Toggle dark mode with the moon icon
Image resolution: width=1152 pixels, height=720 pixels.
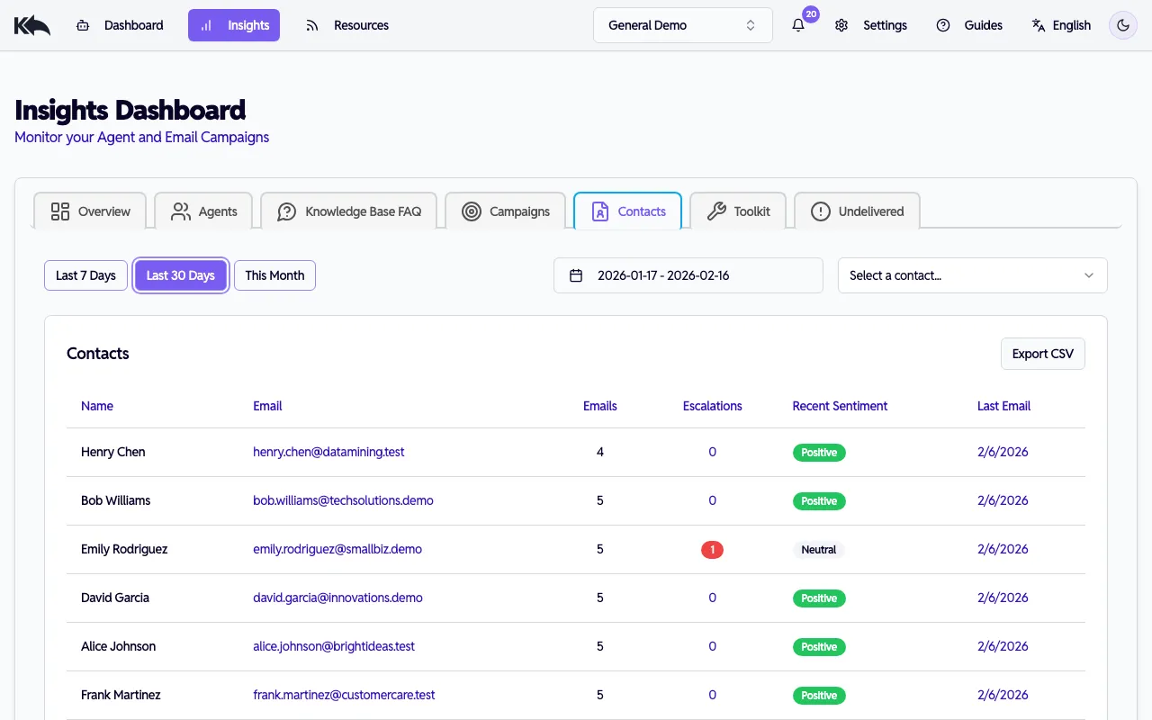1122,25
